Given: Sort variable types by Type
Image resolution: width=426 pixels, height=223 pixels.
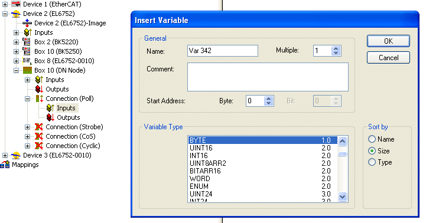Looking at the screenshot, I should pyautogui.click(x=372, y=162).
